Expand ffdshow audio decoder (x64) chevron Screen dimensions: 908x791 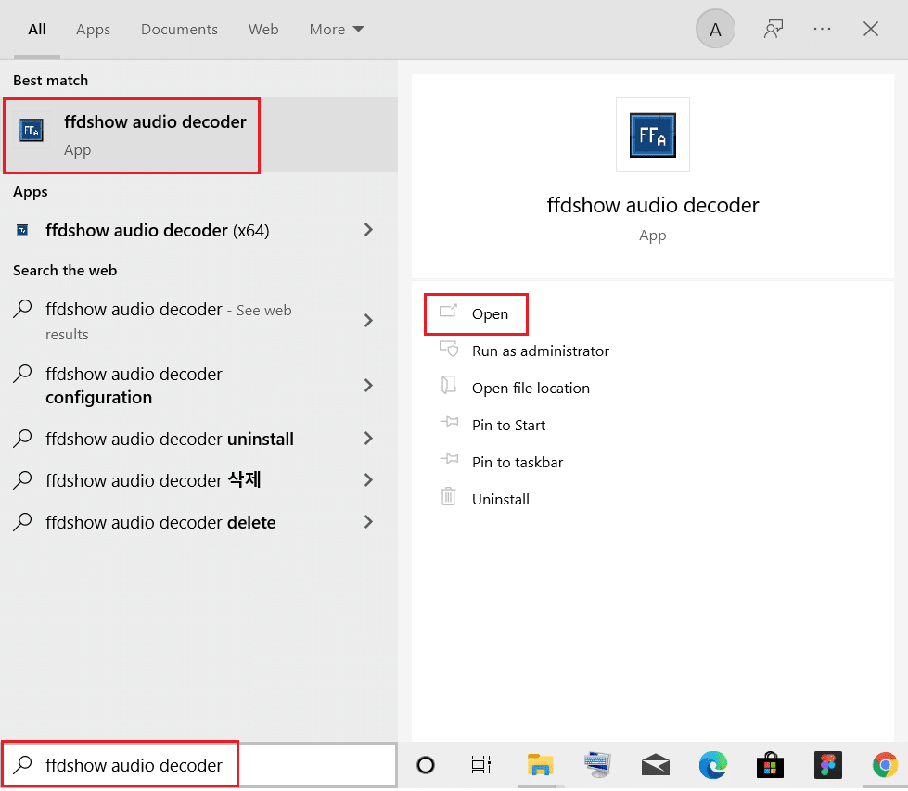coord(368,230)
